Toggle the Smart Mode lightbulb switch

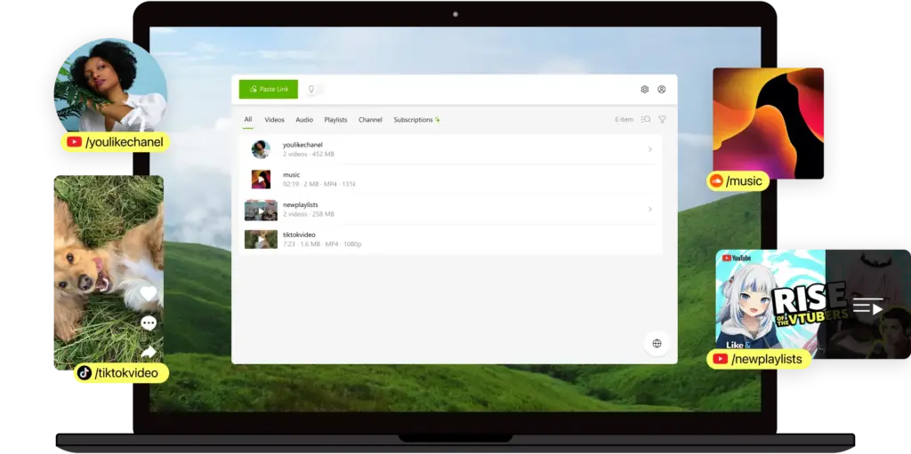(x=314, y=90)
